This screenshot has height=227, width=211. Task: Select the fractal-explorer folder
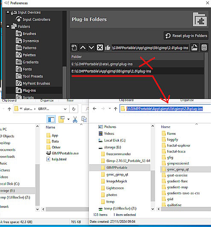[x=176, y=146]
